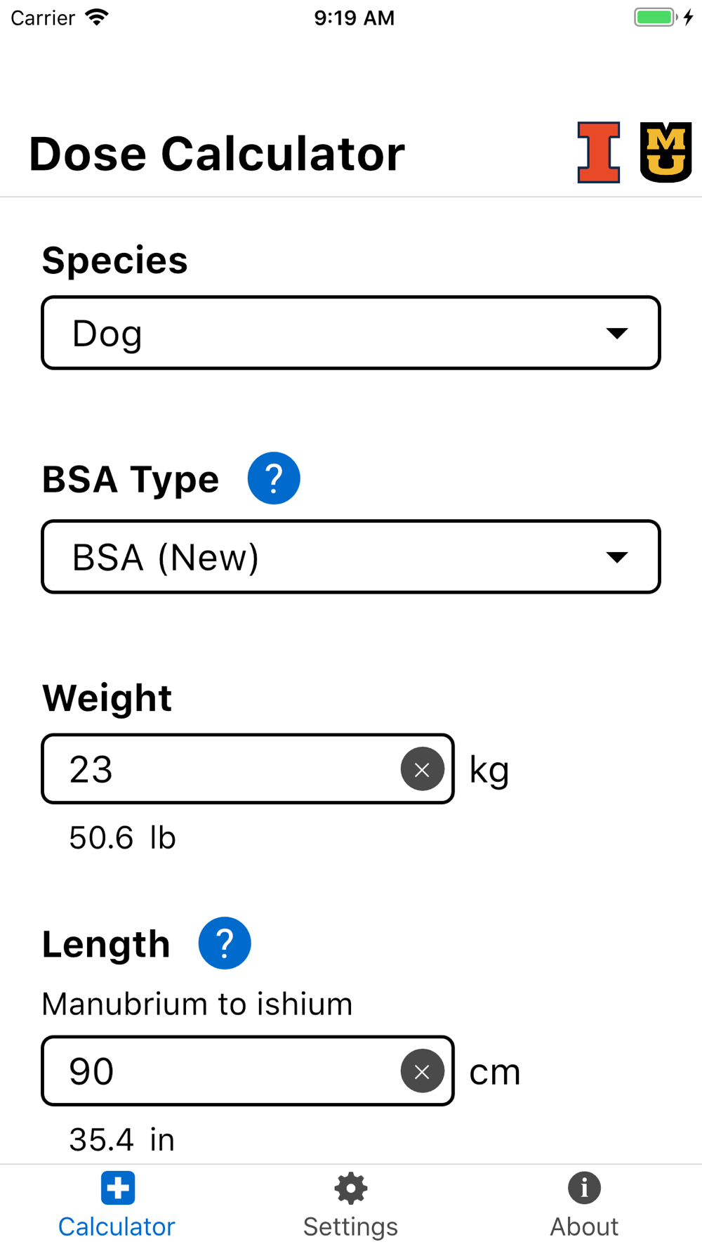This screenshot has height=1249, width=702.
Task: Tap the Calculator plus icon
Action: (117, 1188)
